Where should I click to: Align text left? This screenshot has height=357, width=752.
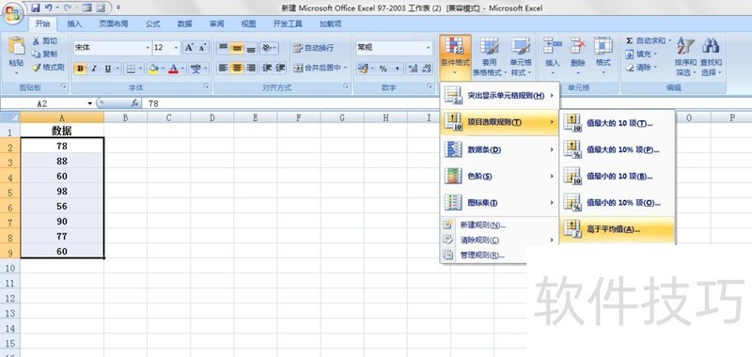tap(224, 68)
